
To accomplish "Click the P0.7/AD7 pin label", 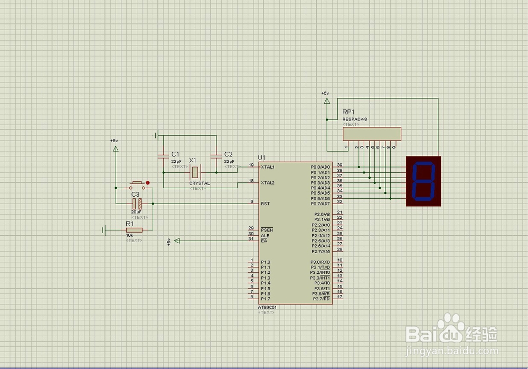I will 320,204.
